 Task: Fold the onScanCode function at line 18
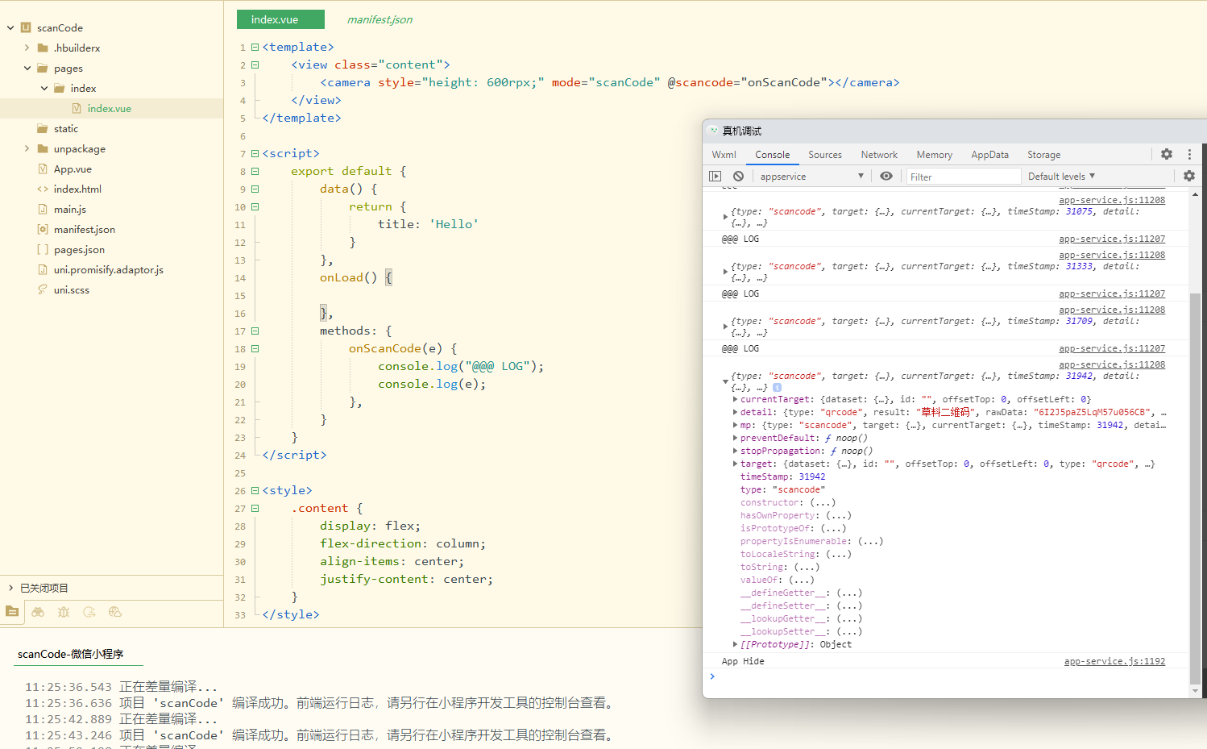[255, 348]
